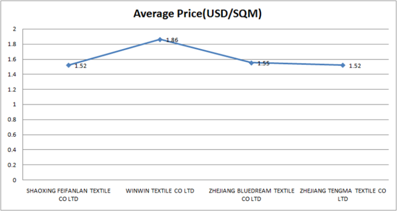Select the 1 value on the vertical axis

pyautogui.click(x=15, y=105)
